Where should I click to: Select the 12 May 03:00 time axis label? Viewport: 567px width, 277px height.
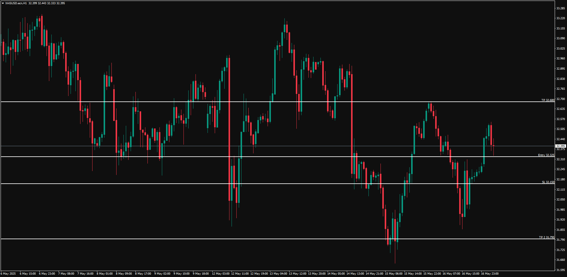point(221,274)
